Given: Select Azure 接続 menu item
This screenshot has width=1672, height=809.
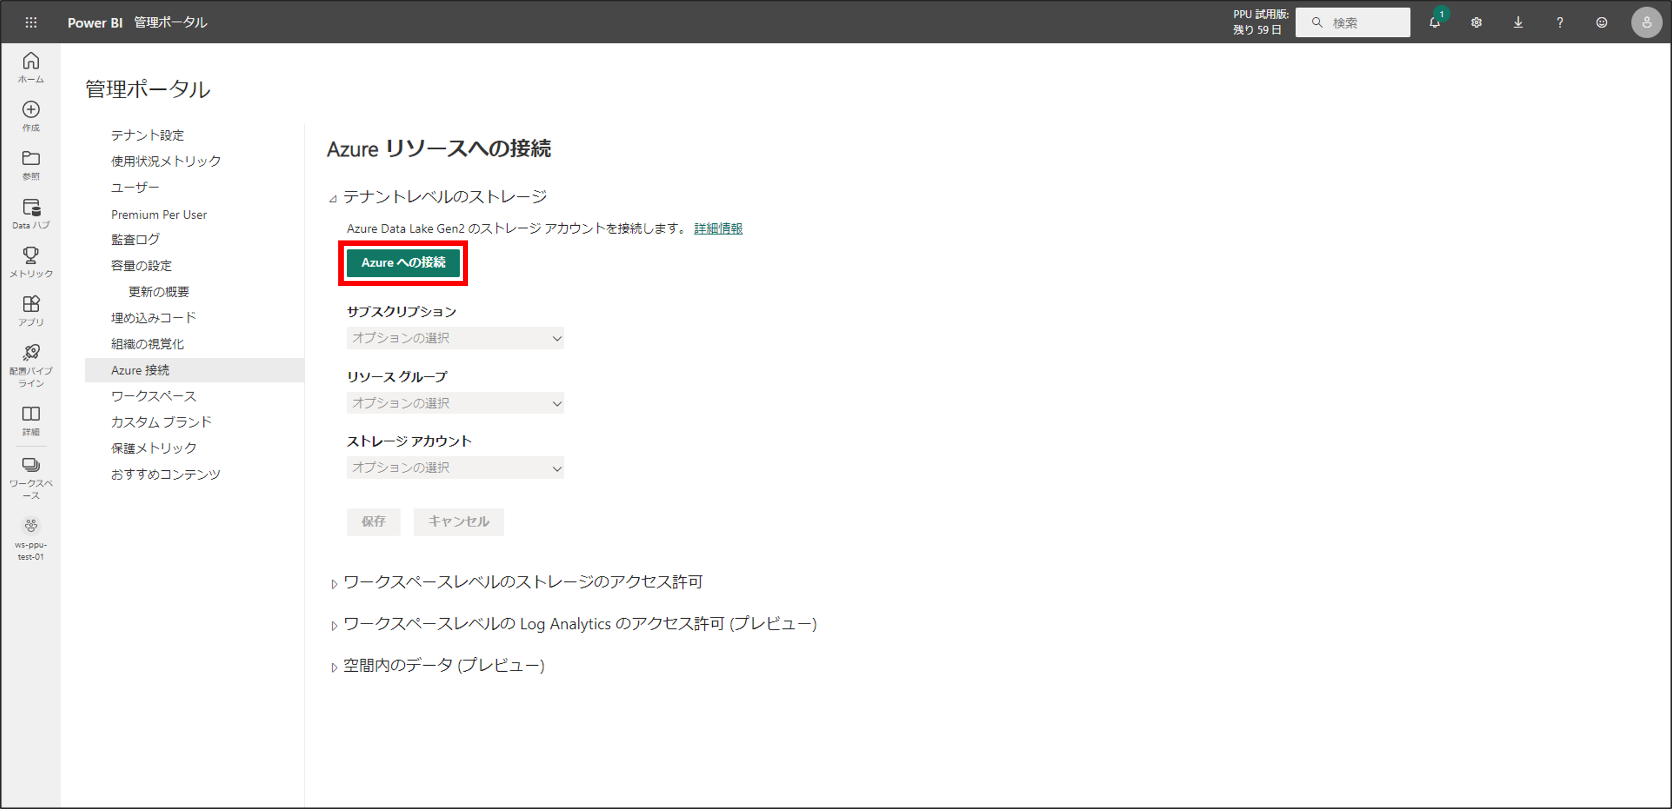Looking at the screenshot, I should 194,370.
